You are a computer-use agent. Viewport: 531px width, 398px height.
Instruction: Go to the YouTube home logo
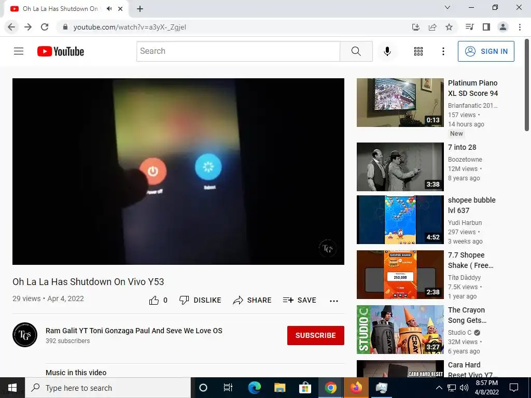(61, 51)
